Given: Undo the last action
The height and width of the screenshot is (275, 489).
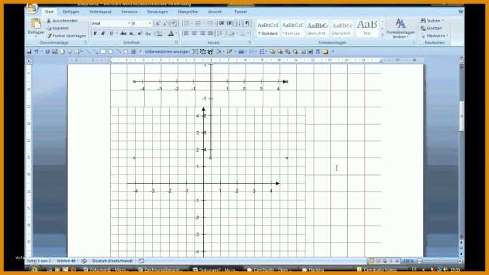Looking at the screenshot, I should [37, 52].
